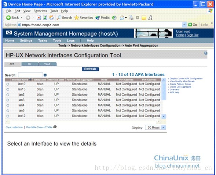Click the Print icon in toolbar
The height and width of the screenshot is (175, 216).
pyautogui.click(x=131, y=18)
